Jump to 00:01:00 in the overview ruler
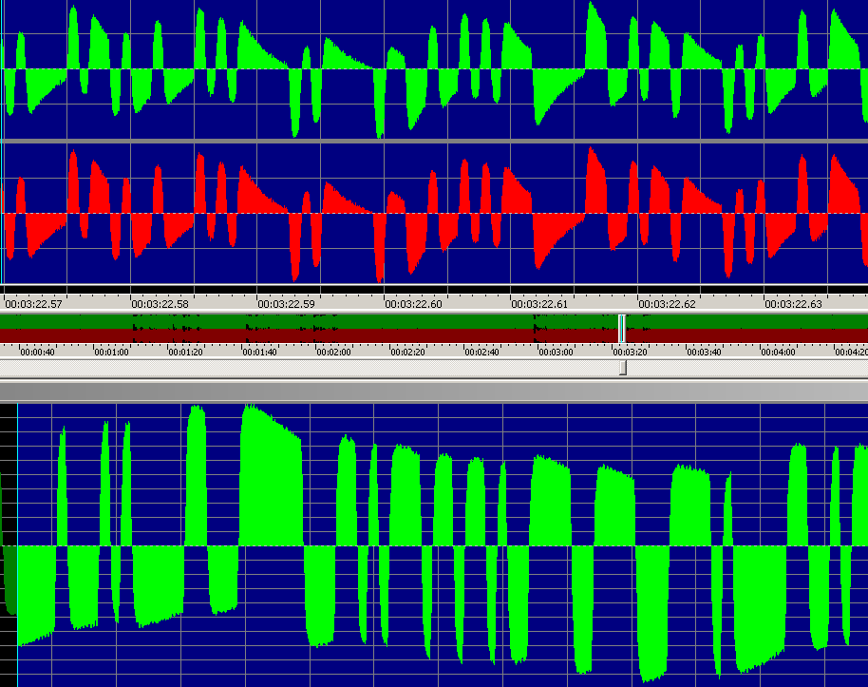The image size is (868, 687). (x=111, y=352)
